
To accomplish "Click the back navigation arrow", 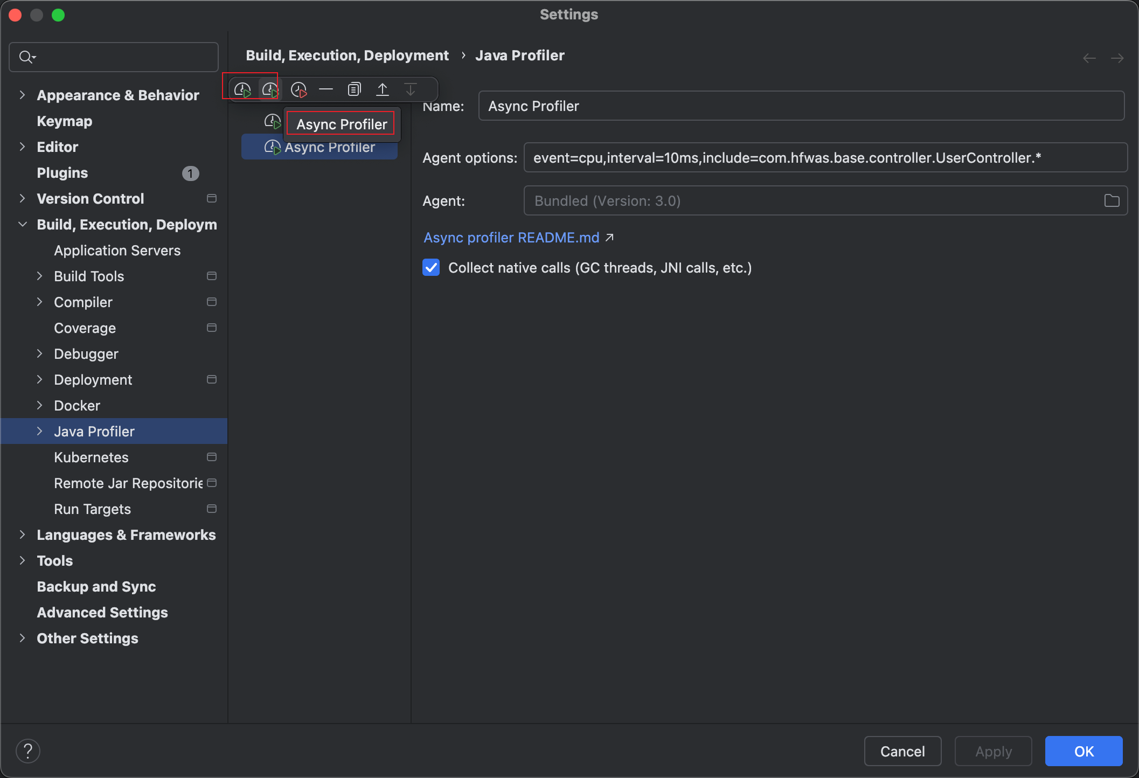I will pyautogui.click(x=1089, y=58).
